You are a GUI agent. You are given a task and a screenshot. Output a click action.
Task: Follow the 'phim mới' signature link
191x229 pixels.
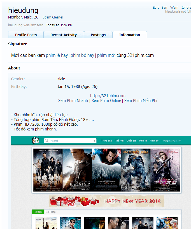[x=106, y=55]
